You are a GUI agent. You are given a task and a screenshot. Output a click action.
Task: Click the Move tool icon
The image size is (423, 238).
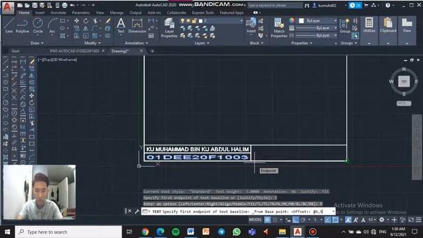tap(77, 20)
